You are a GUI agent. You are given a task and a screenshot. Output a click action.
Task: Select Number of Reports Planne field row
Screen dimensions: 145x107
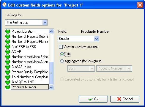point(30,42)
